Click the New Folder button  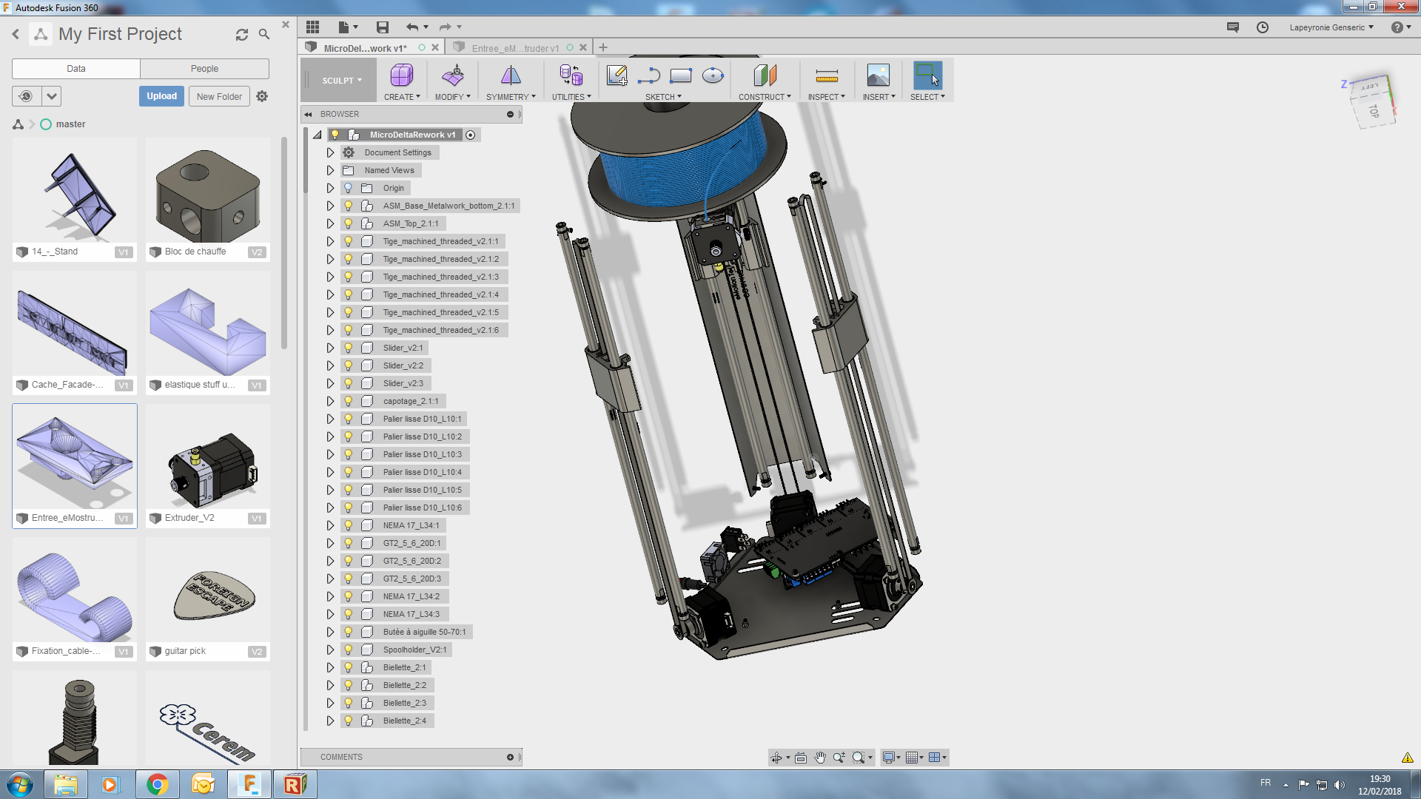tap(219, 96)
